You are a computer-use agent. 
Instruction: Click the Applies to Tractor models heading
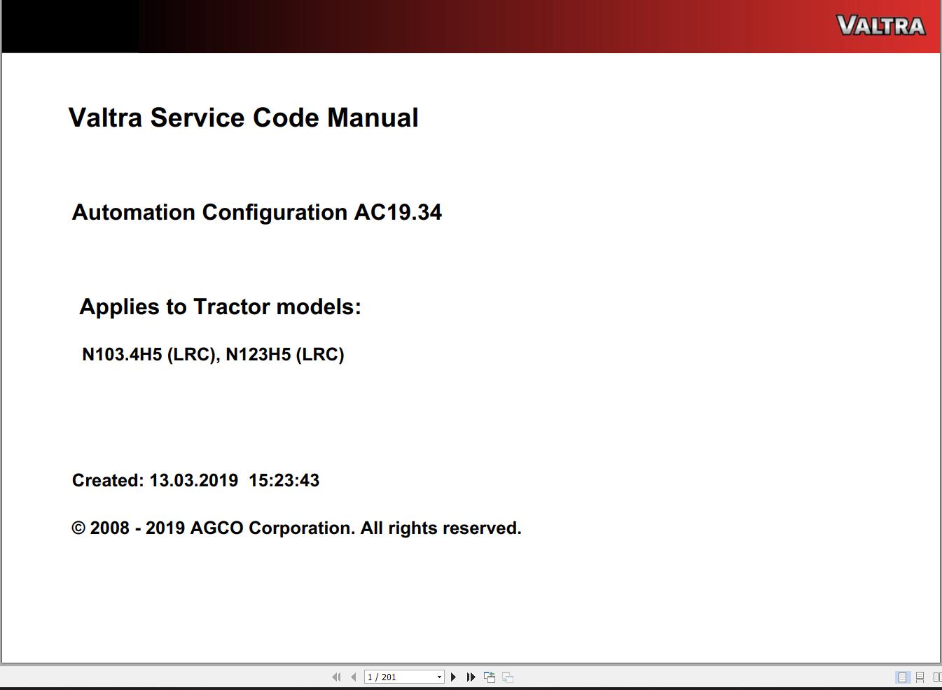[220, 307]
